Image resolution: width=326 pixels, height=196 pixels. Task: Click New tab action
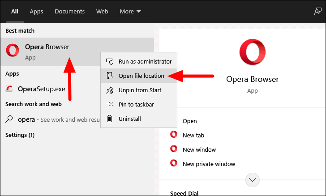click(193, 135)
